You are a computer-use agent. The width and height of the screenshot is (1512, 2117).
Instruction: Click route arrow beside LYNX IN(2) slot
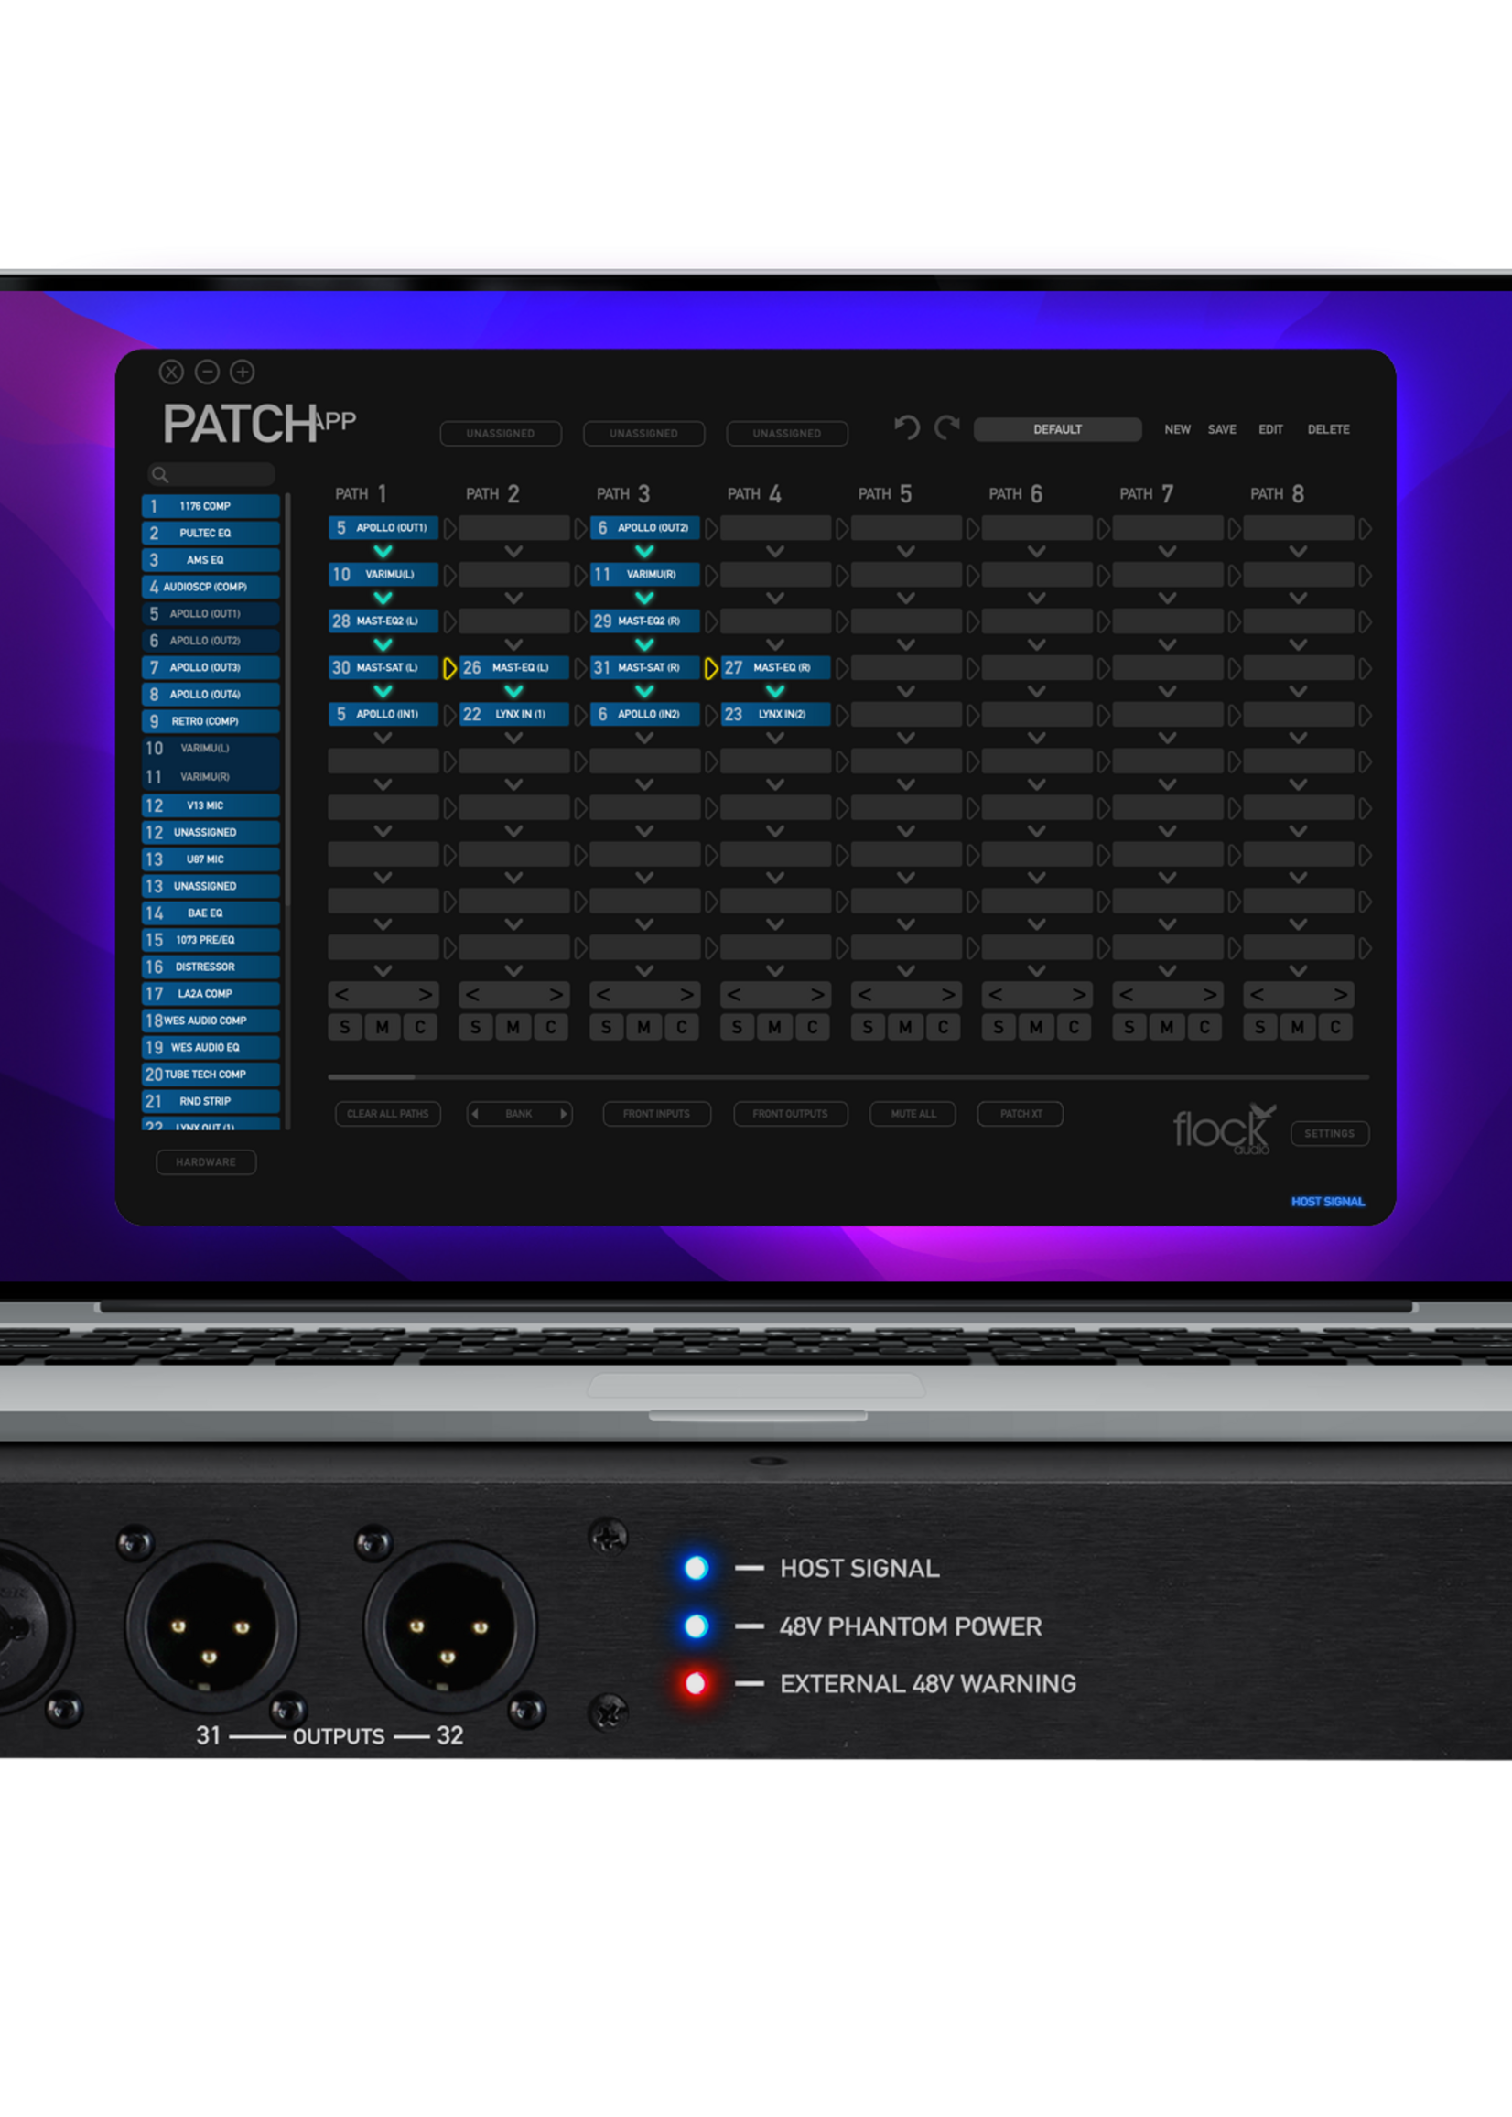tap(842, 715)
